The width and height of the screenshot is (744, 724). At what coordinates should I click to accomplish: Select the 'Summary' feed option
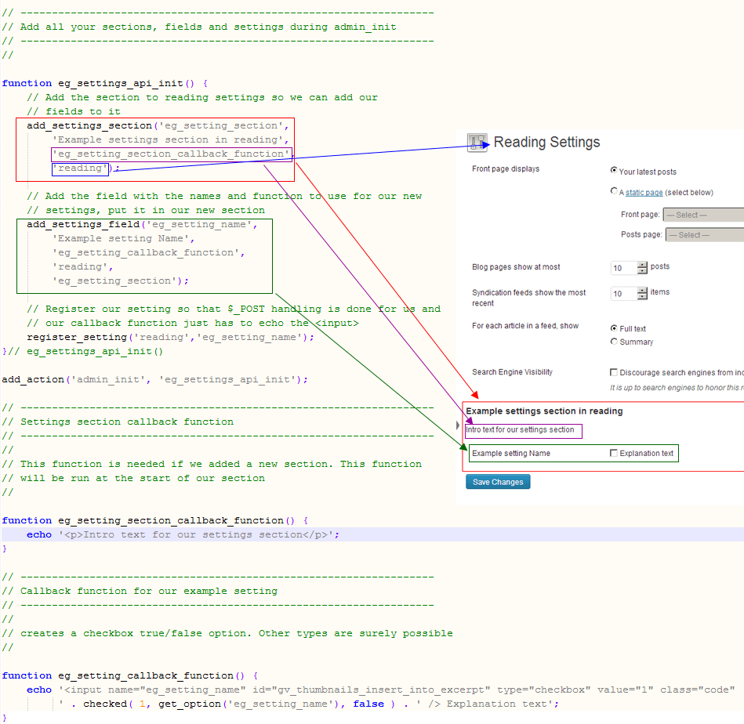[613, 342]
